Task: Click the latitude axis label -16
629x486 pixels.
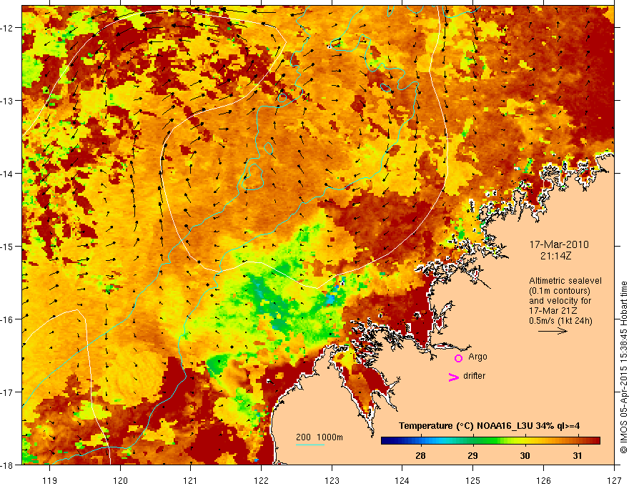Action: pyautogui.click(x=8, y=319)
